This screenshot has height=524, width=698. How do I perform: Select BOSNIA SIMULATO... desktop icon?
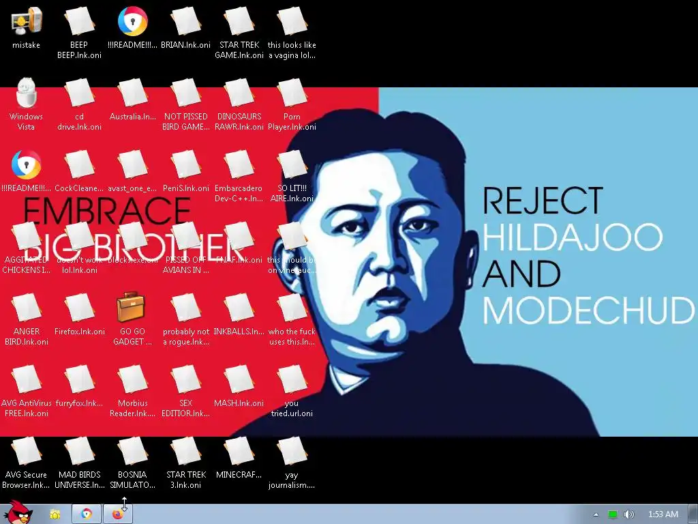[133, 452]
